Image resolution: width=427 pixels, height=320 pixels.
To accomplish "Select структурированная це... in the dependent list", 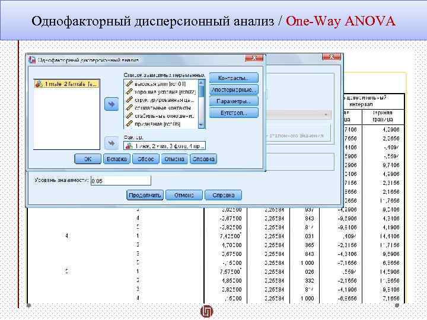I will tap(161, 100).
